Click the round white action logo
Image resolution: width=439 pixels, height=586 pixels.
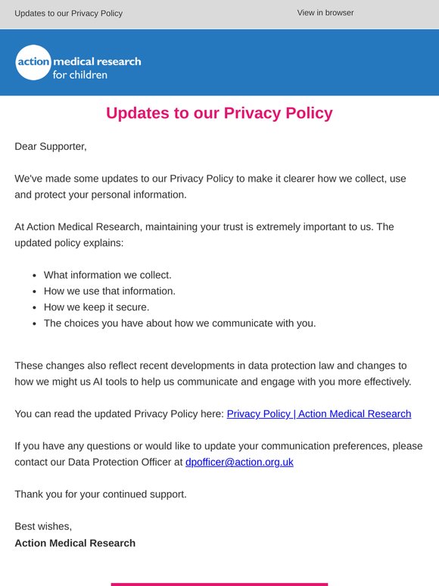point(33,62)
